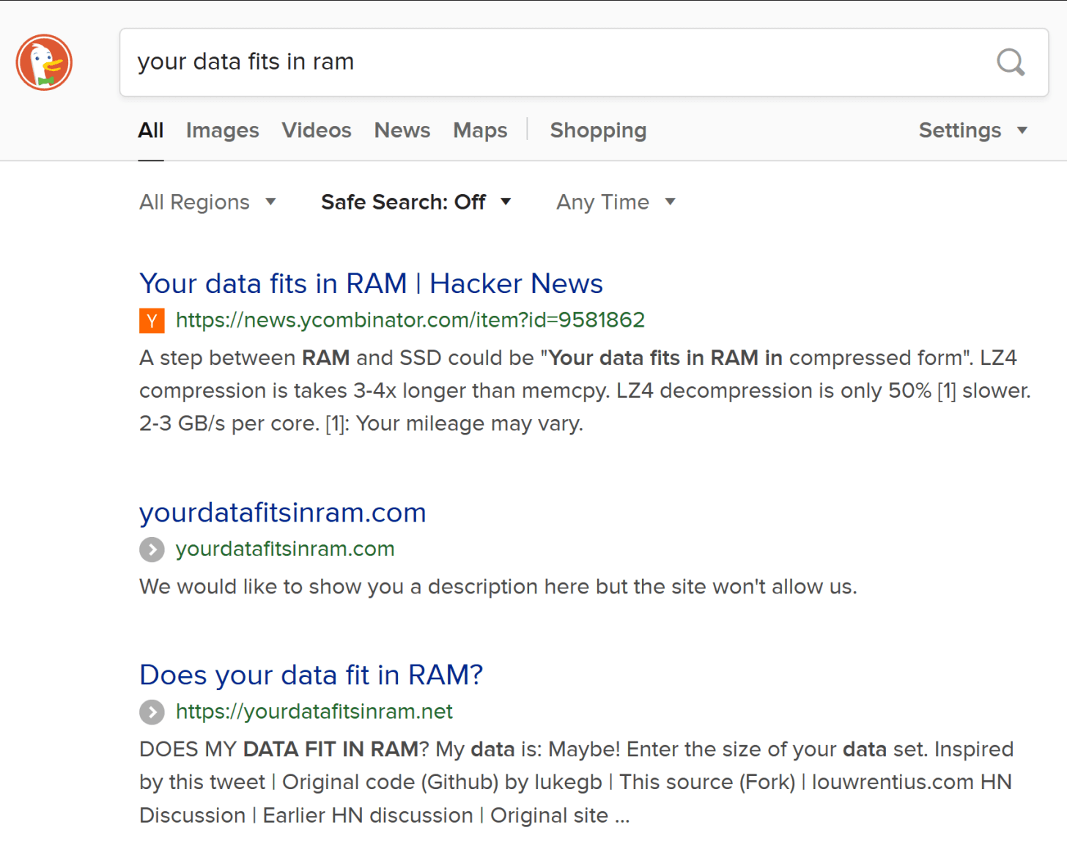Open "Does your data fit in RAM?" result
The height and width of the screenshot is (866, 1067).
click(311, 675)
